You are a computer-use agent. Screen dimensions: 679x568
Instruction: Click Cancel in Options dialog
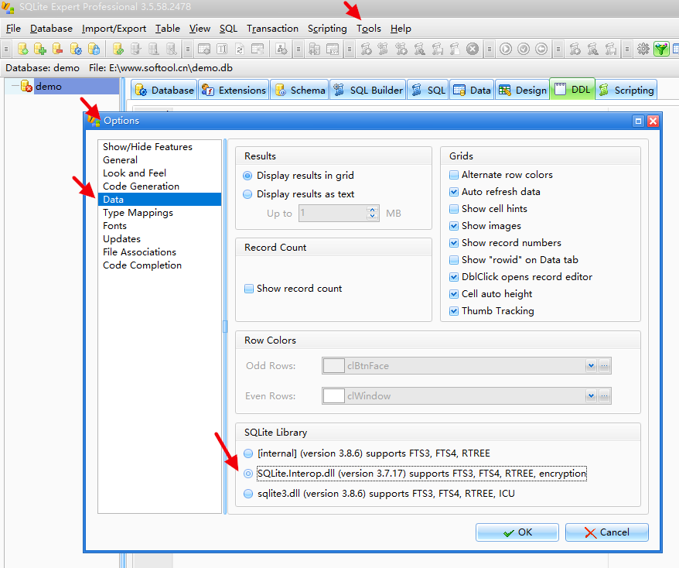pos(606,532)
